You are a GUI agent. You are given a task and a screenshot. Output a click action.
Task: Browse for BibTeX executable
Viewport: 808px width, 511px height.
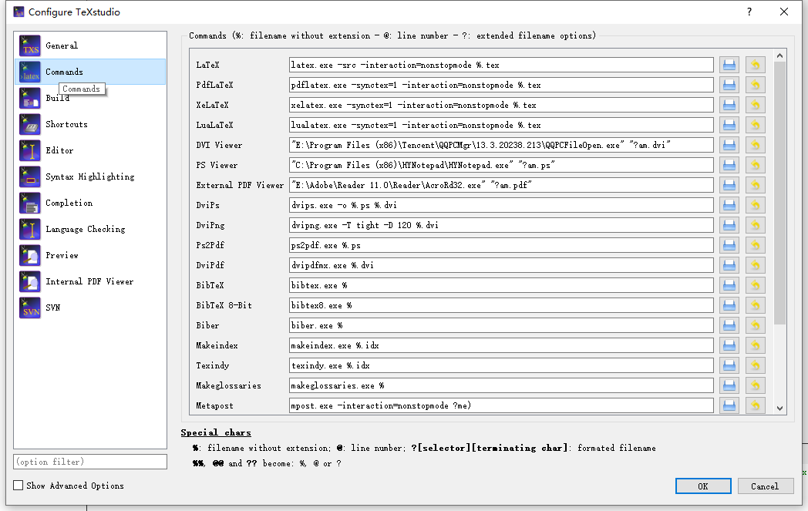(x=729, y=285)
